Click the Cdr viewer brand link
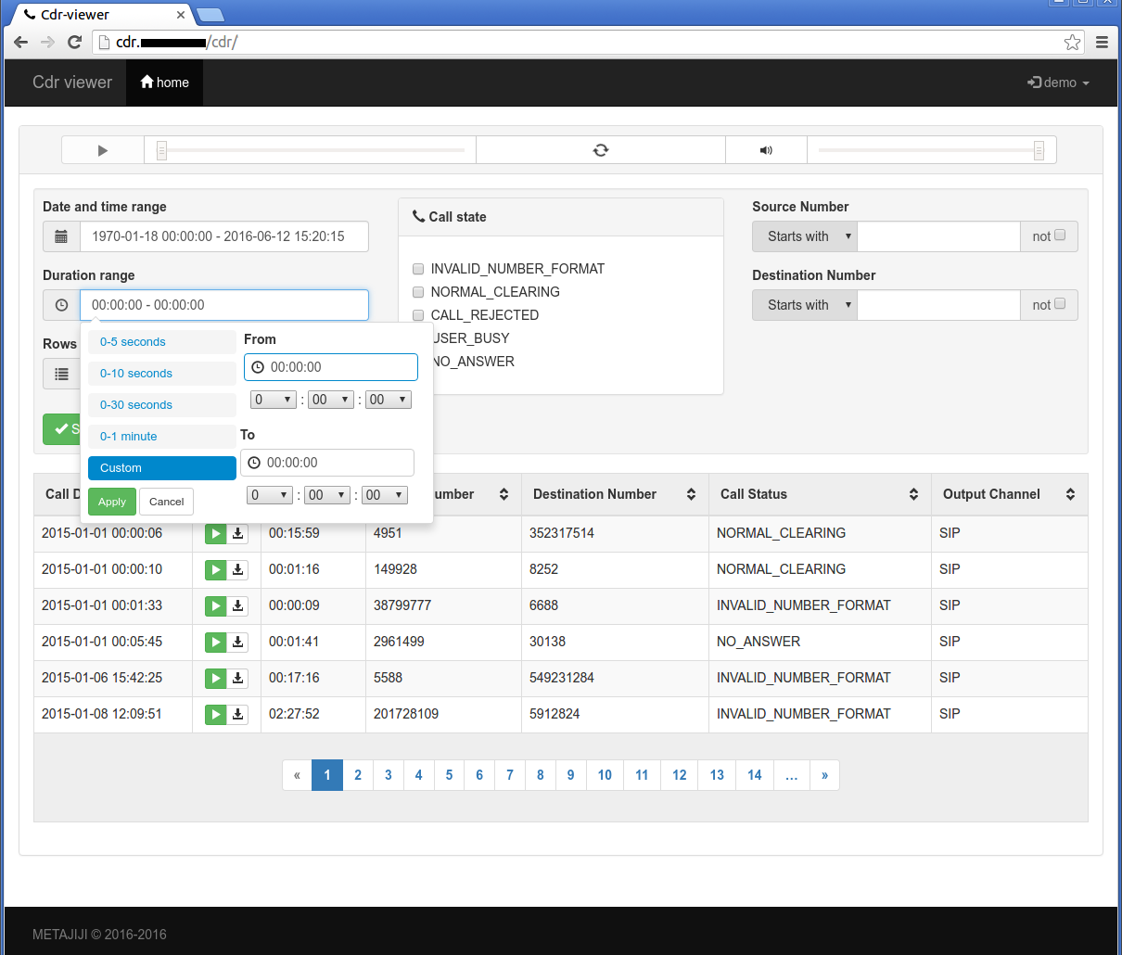 pyautogui.click(x=72, y=83)
